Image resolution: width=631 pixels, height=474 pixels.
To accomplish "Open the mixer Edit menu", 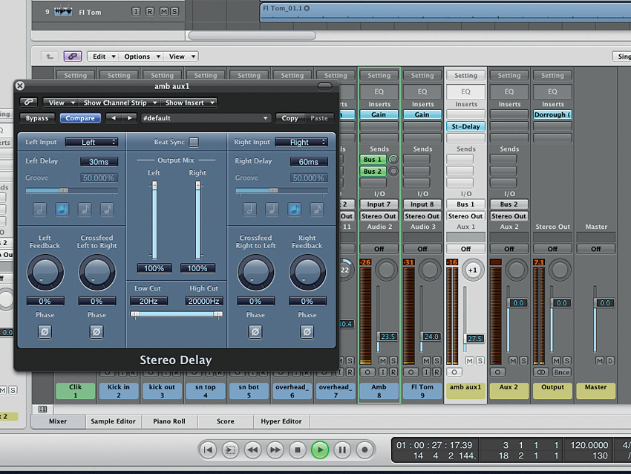I will [103, 56].
